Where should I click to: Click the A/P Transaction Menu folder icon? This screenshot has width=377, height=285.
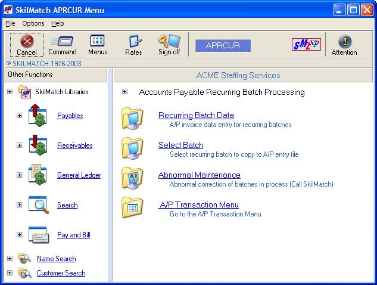pos(132,207)
